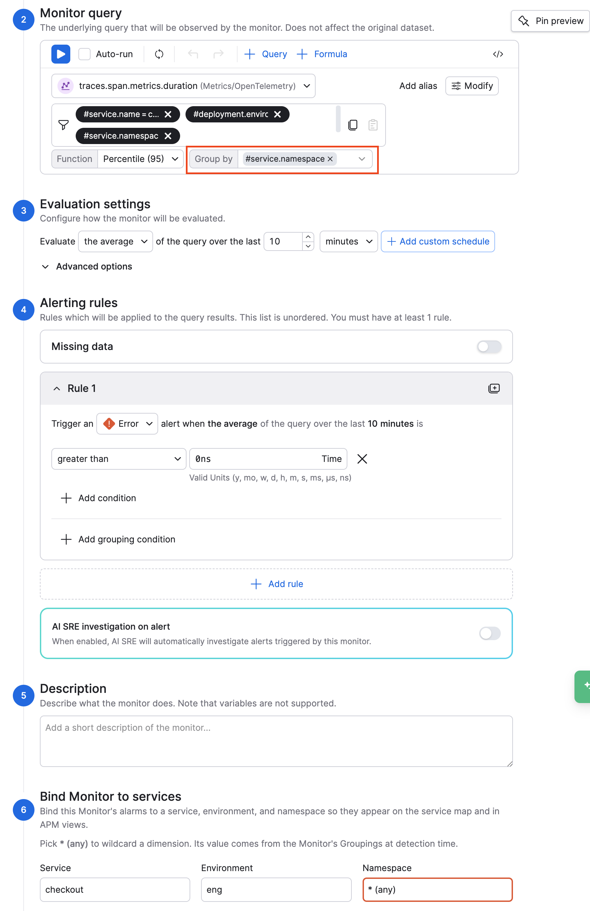Click the Pin preview pin icon
The height and width of the screenshot is (911, 590).
523,21
